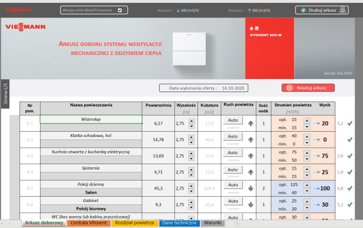
Task: Click Auto button in Klatka schodowa row
Action: (233, 136)
